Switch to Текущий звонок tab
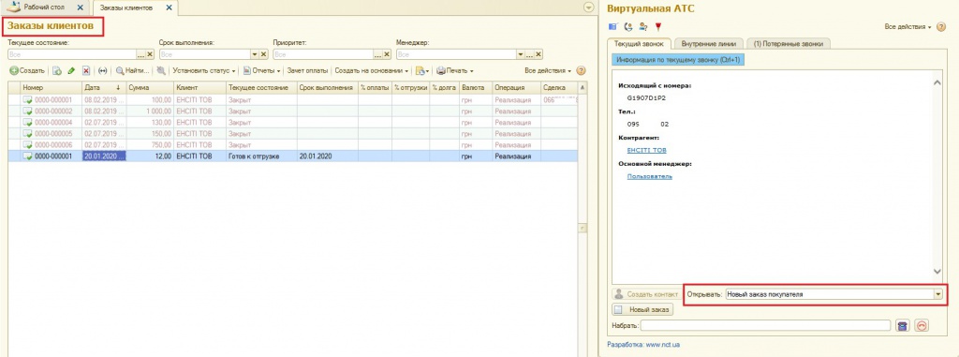Image resolution: width=959 pixels, height=357 pixels. [x=639, y=43]
